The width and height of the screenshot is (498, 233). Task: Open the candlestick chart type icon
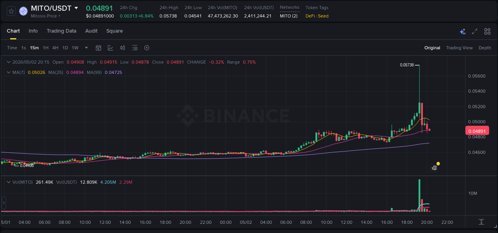point(123,48)
